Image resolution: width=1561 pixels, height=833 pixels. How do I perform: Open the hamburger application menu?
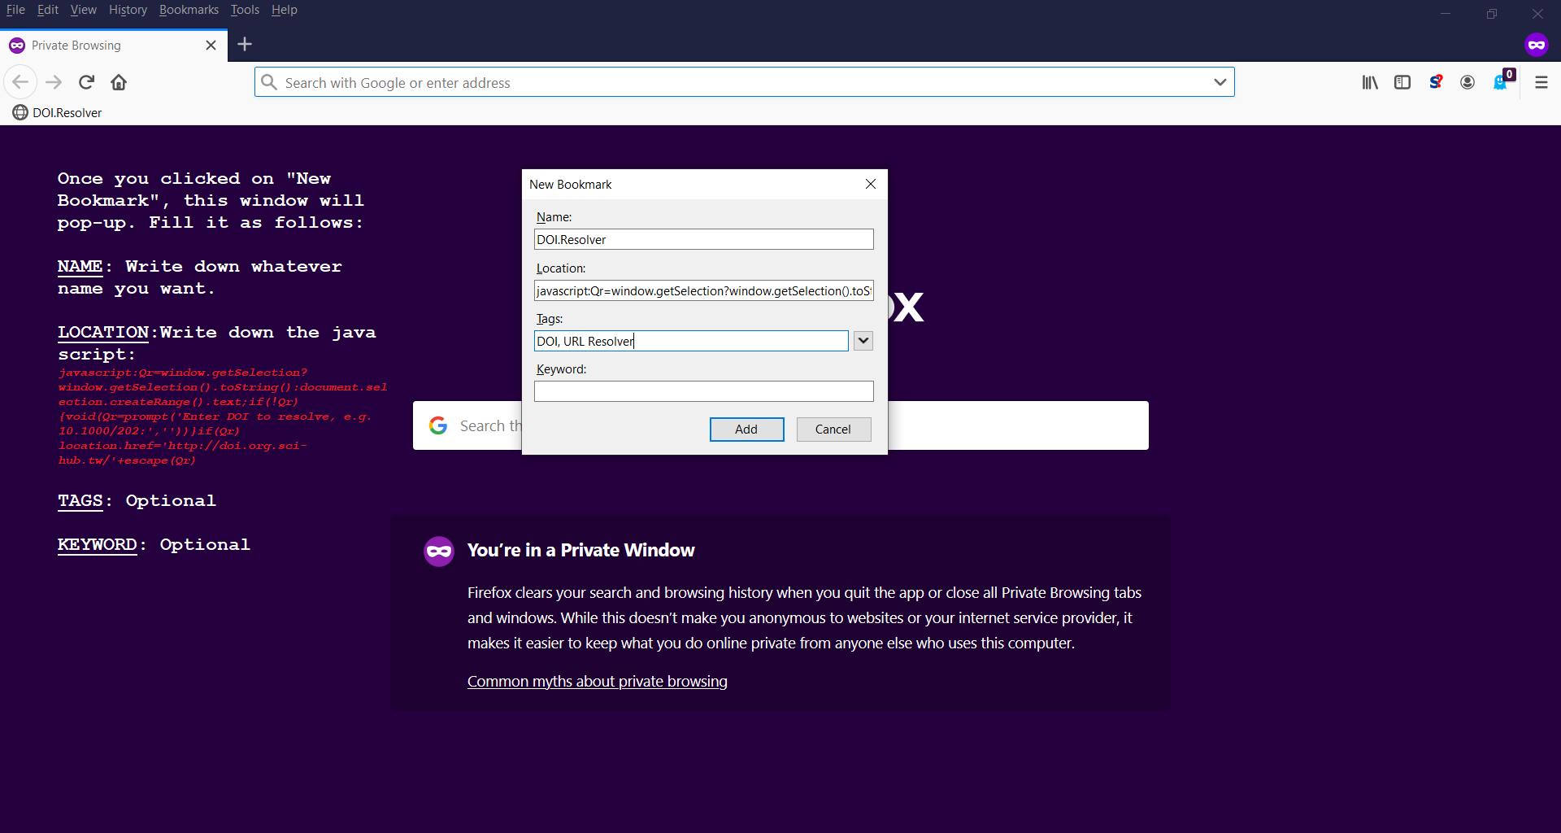coord(1541,82)
